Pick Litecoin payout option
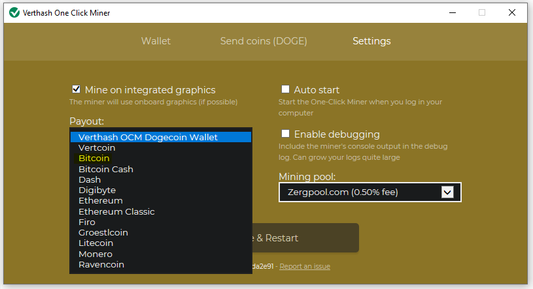Screen dimensions: 533x289 coord(161,243)
